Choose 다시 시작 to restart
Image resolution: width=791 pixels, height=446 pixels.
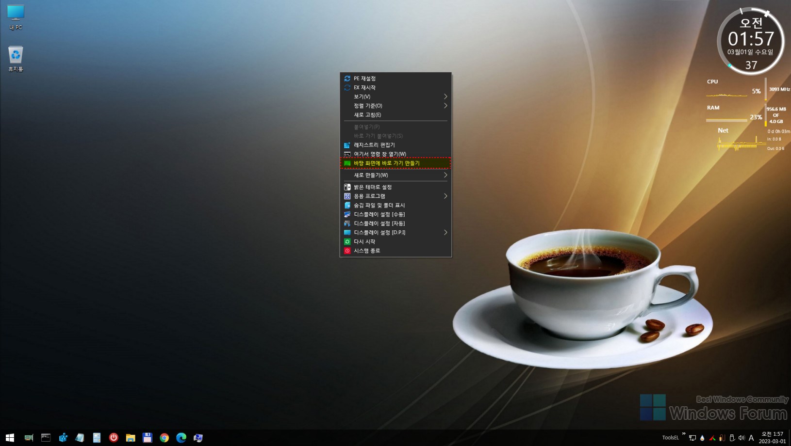[x=395, y=241]
